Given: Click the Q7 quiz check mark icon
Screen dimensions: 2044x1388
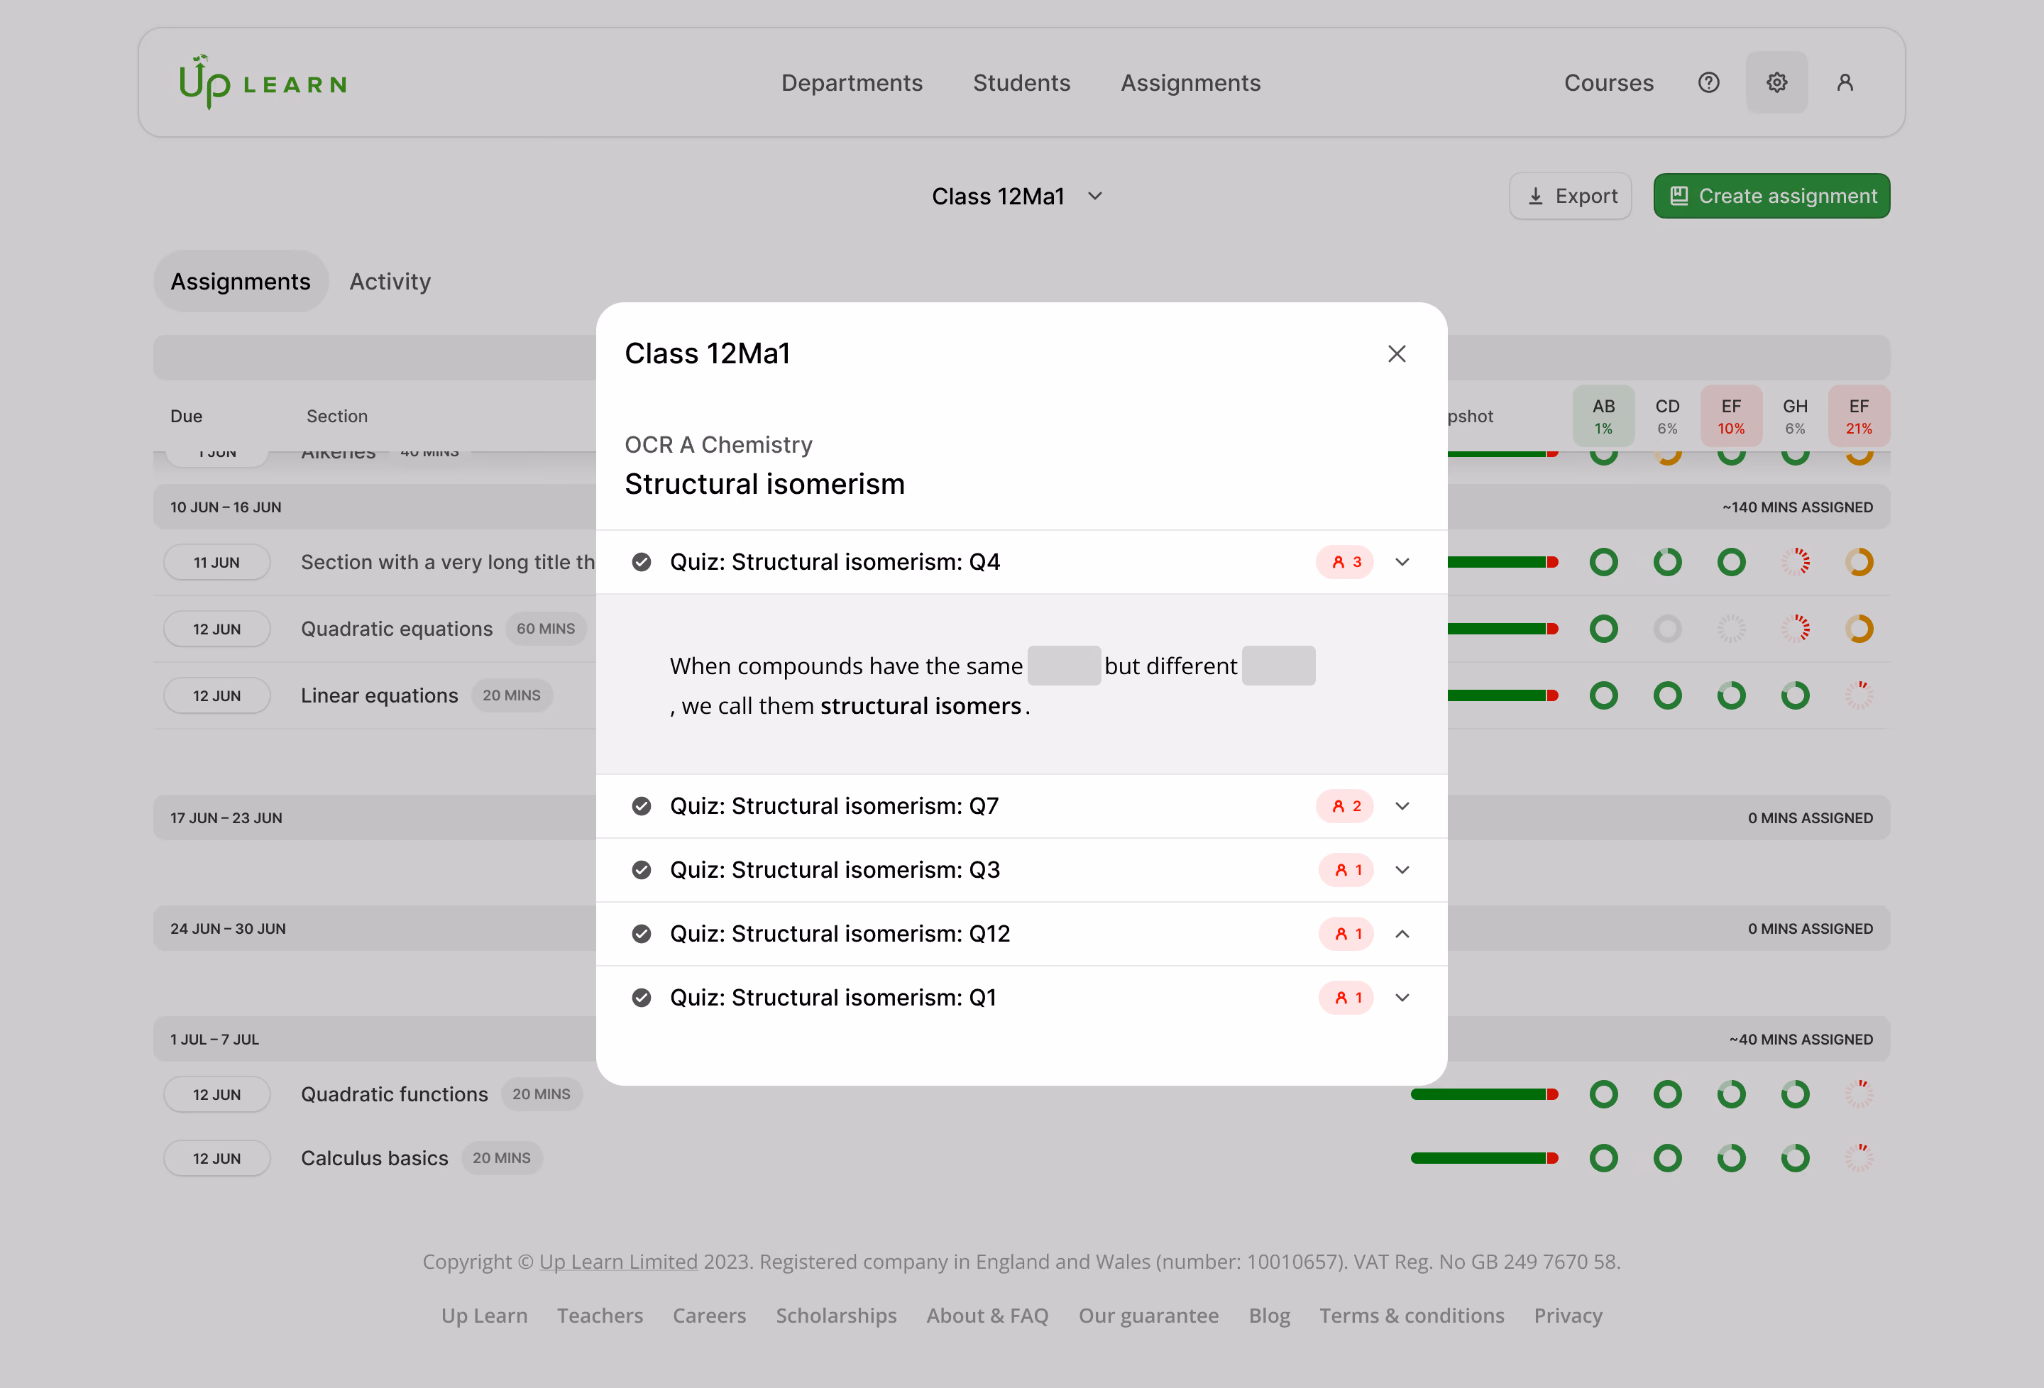Looking at the screenshot, I should [x=642, y=805].
